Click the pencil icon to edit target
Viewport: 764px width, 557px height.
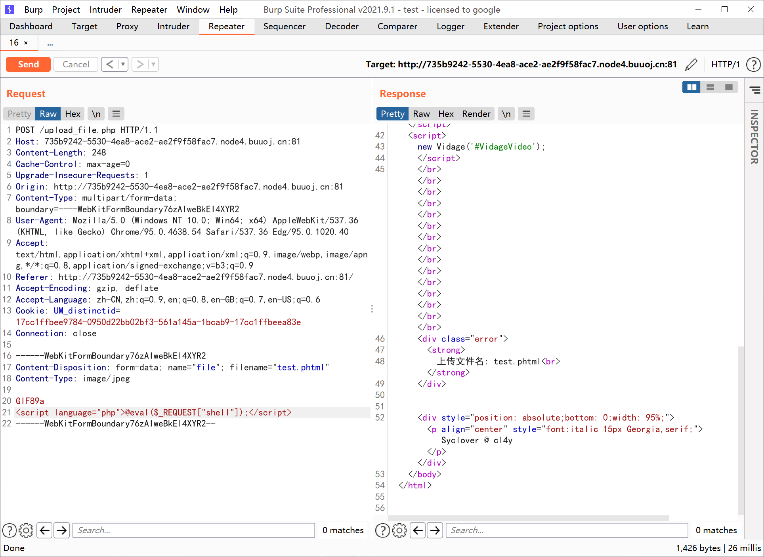691,64
